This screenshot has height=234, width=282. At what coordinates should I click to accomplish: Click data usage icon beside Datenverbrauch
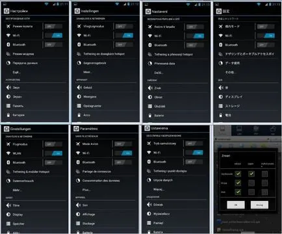[x=8, y=181]
